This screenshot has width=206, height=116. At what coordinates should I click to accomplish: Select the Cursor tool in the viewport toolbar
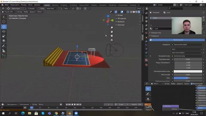pyautogui.click(x=4, y=22)
